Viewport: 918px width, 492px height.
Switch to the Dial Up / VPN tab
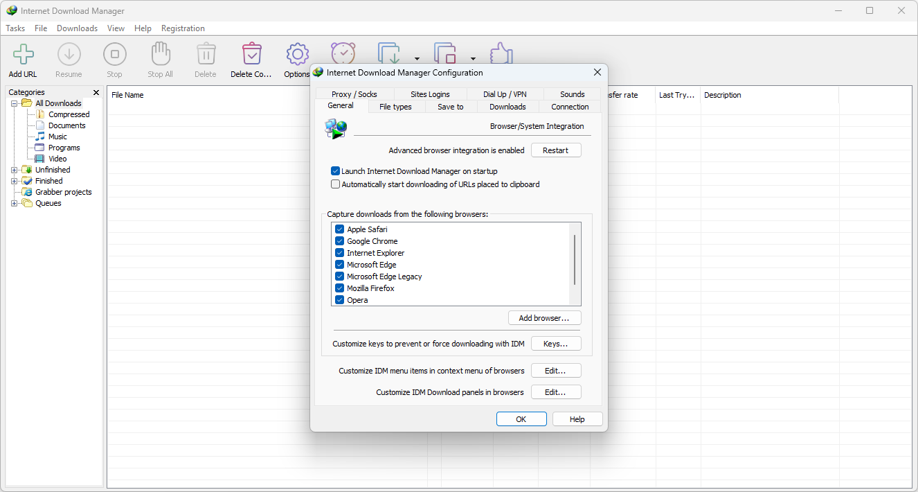(x=505, y=94)
